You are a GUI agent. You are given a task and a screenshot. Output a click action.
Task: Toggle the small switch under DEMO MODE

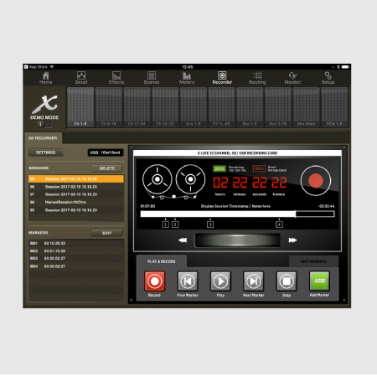coord(44,124)
